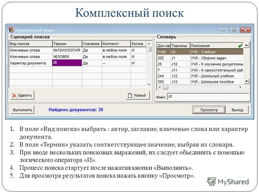Select the ЧЕЛОВЕК term cell
The width and height of the screenshot is (259, 194).
click(67, 57)
